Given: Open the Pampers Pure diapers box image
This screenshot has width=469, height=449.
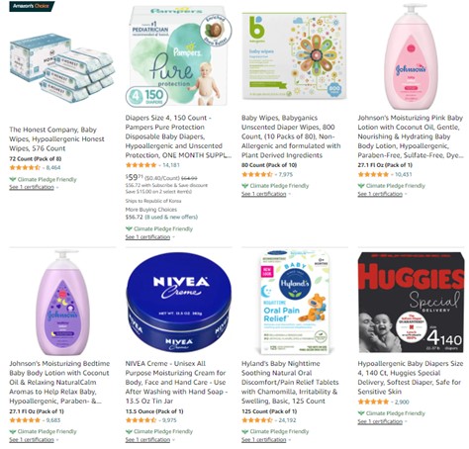Looking at the screenshot, I should coord(178,56).
